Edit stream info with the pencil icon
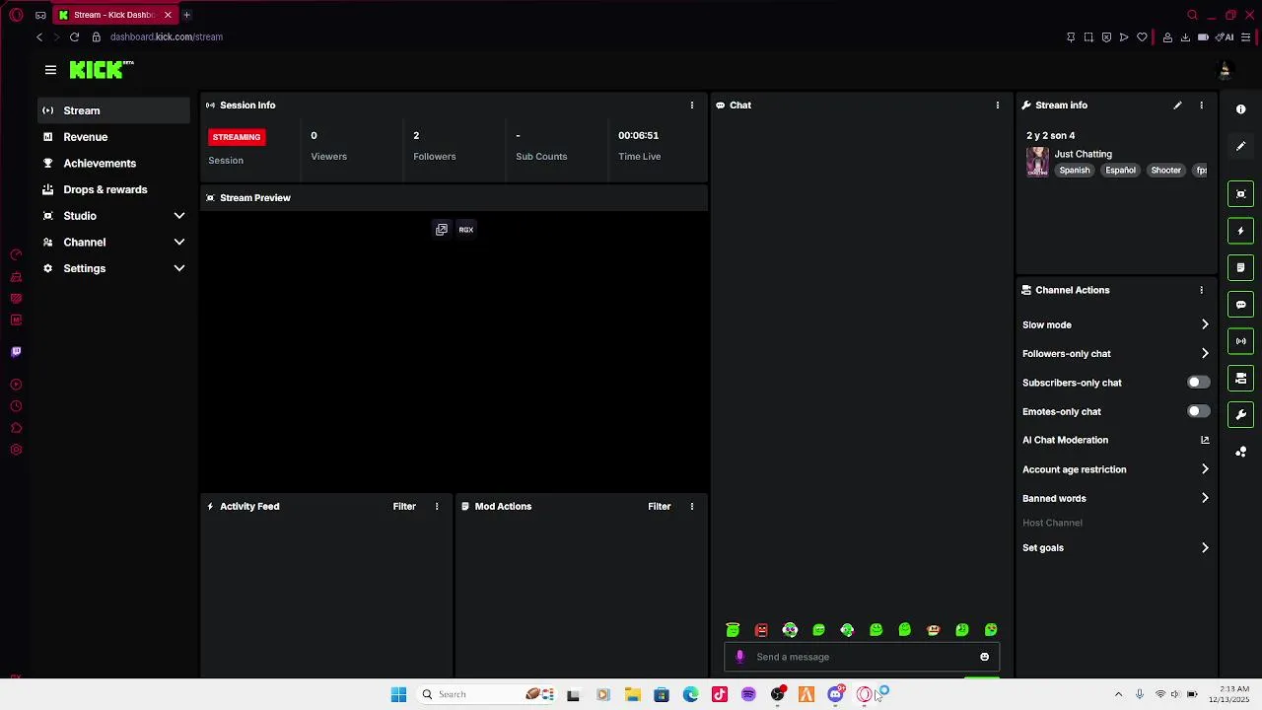The image size is (1262, 710). pyautogui.click(x=1177, y=106)
